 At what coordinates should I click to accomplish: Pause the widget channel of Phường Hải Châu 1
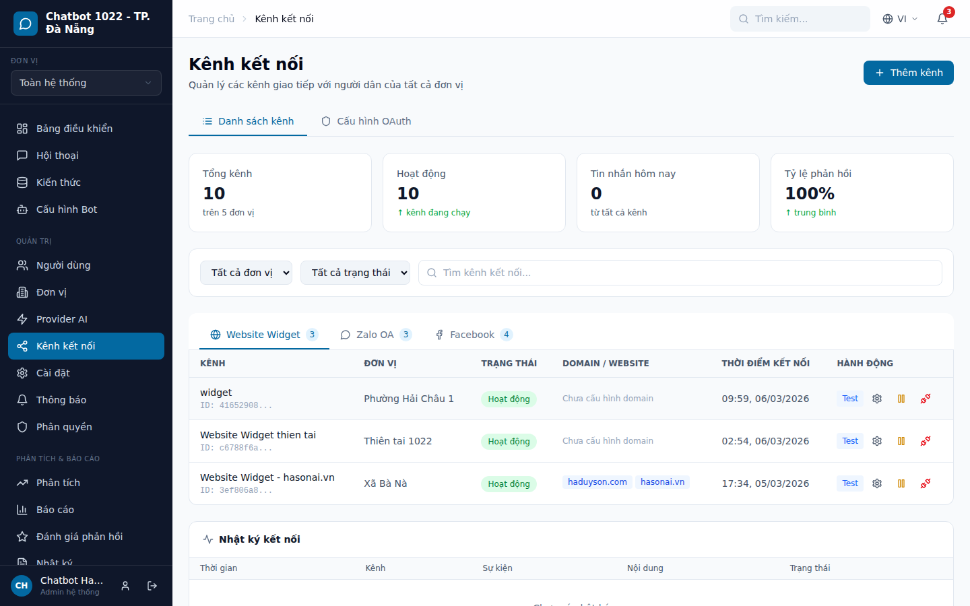901,399
